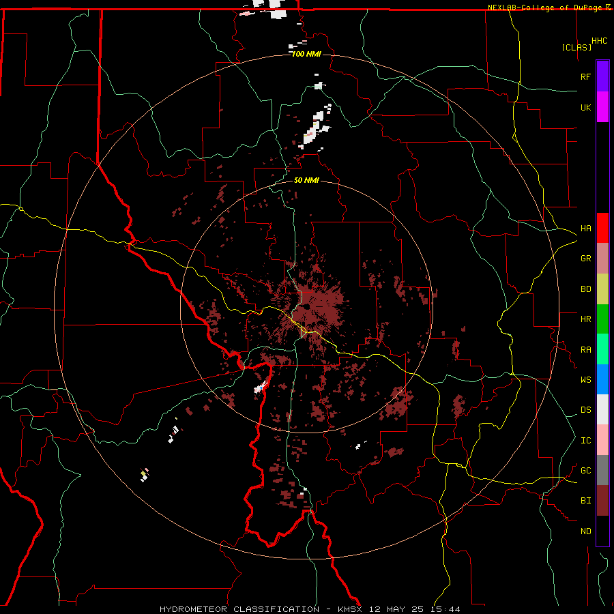The height and width of the screenshot is (614, 614).
Task: Click the 50 NMI range ring label
Action: click(306, 180)
